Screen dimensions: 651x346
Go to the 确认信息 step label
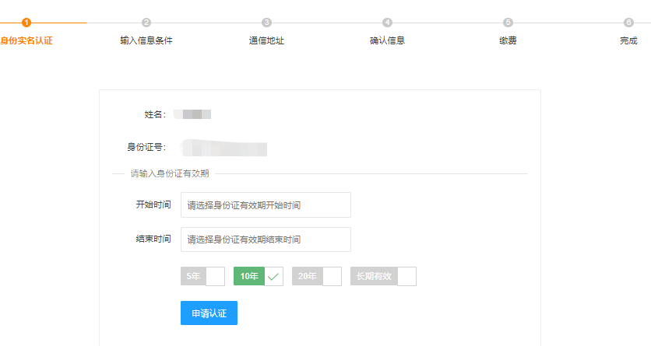387,40
